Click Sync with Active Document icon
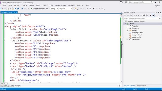162x91 pixels. click(139, 15)
